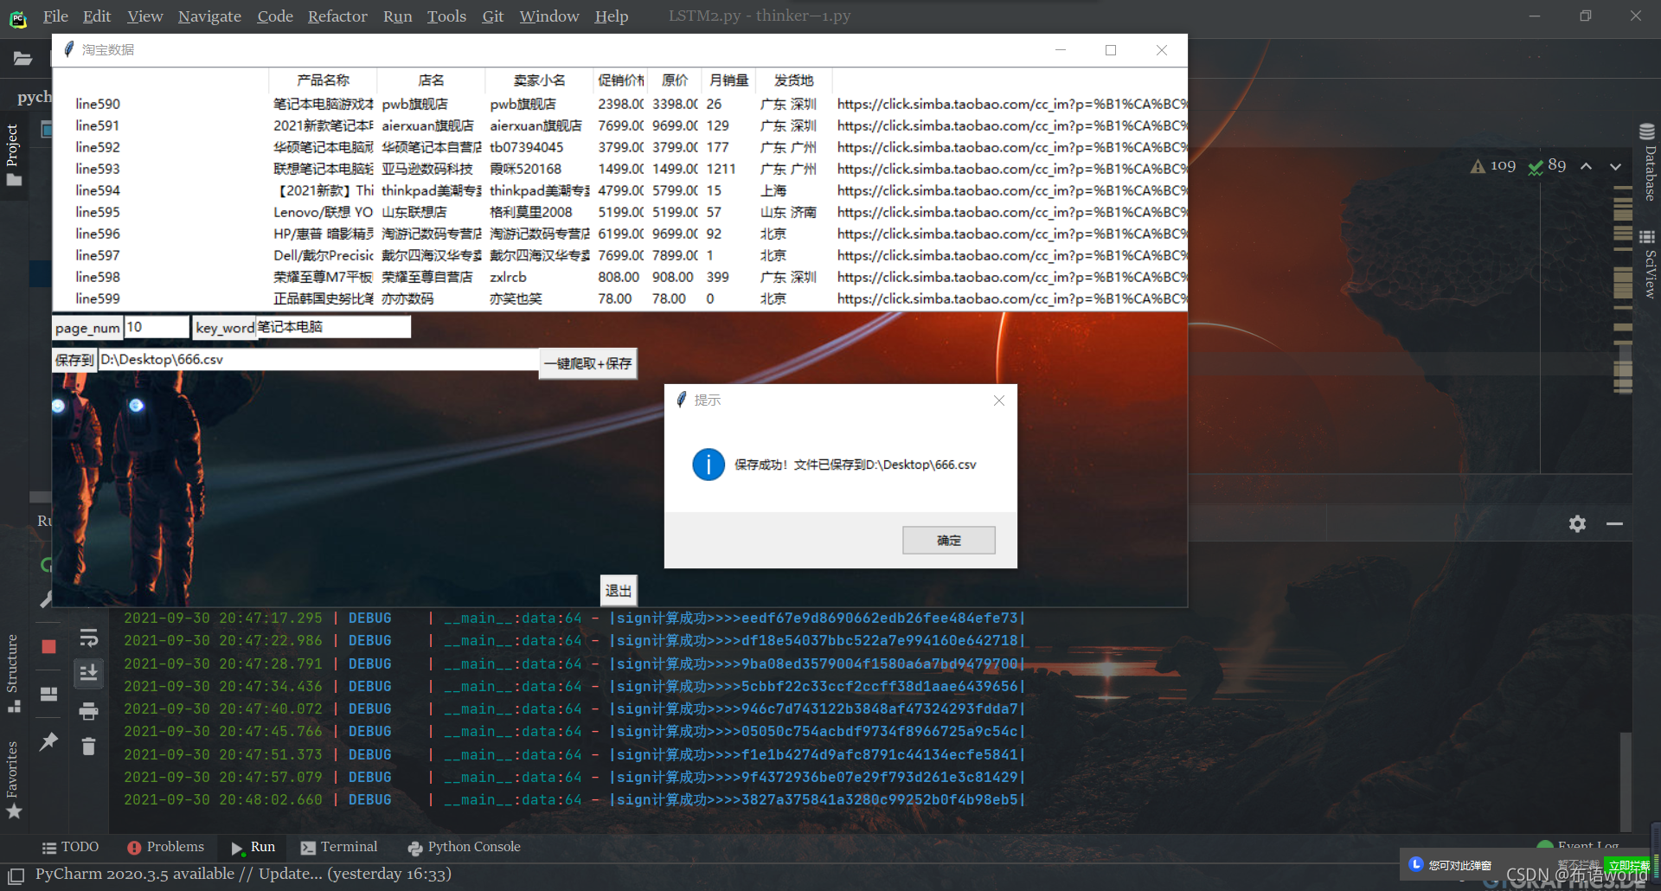Click the PyCharm update available status message

pyautogui.click(x=243, y=874)
